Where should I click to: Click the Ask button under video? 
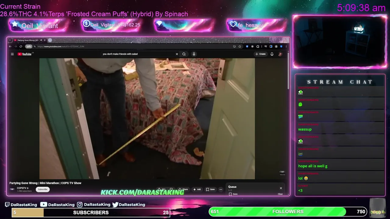(x=197, y=189)
